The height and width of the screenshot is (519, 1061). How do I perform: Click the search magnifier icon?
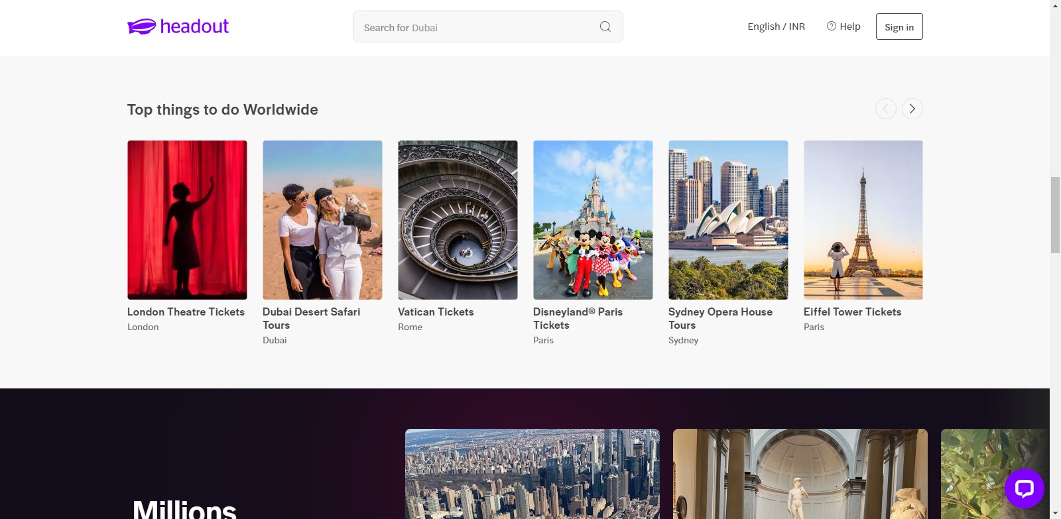tap(605, 27)
